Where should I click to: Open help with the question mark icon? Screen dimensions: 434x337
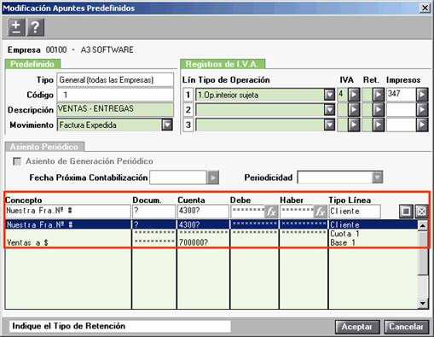[35, 27]
